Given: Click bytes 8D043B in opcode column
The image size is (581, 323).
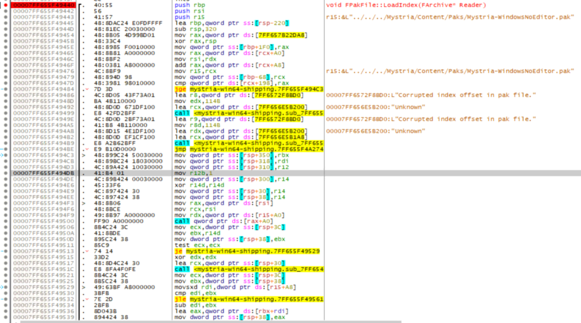Looking at the screenshot, I should 105,311.
